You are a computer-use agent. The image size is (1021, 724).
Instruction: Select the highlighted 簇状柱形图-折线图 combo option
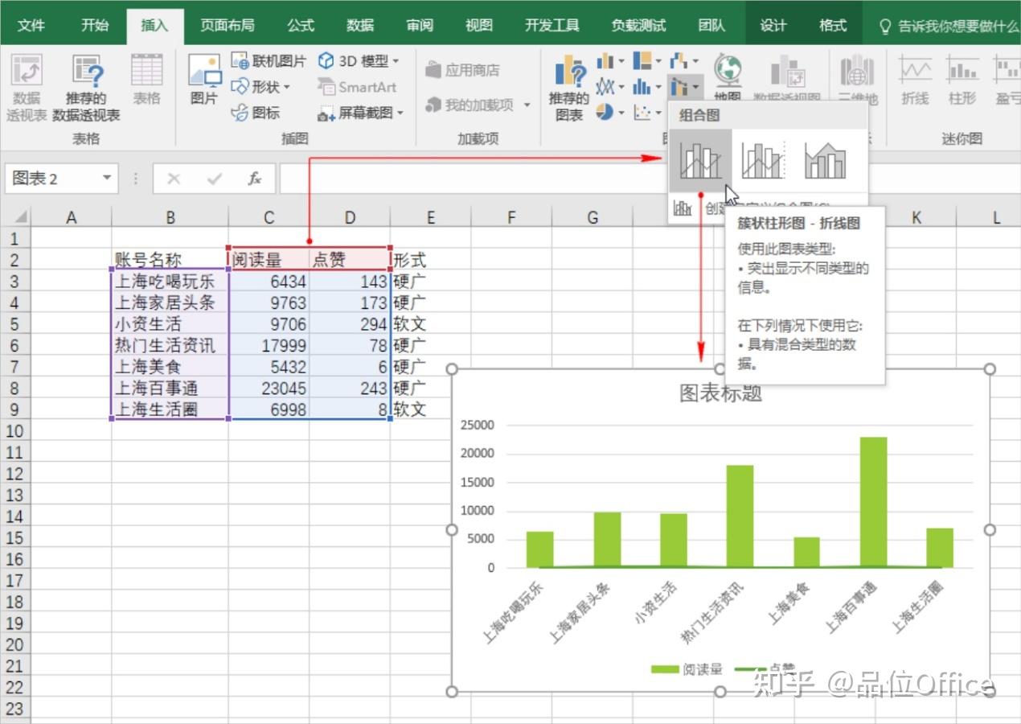click(699, 158)
